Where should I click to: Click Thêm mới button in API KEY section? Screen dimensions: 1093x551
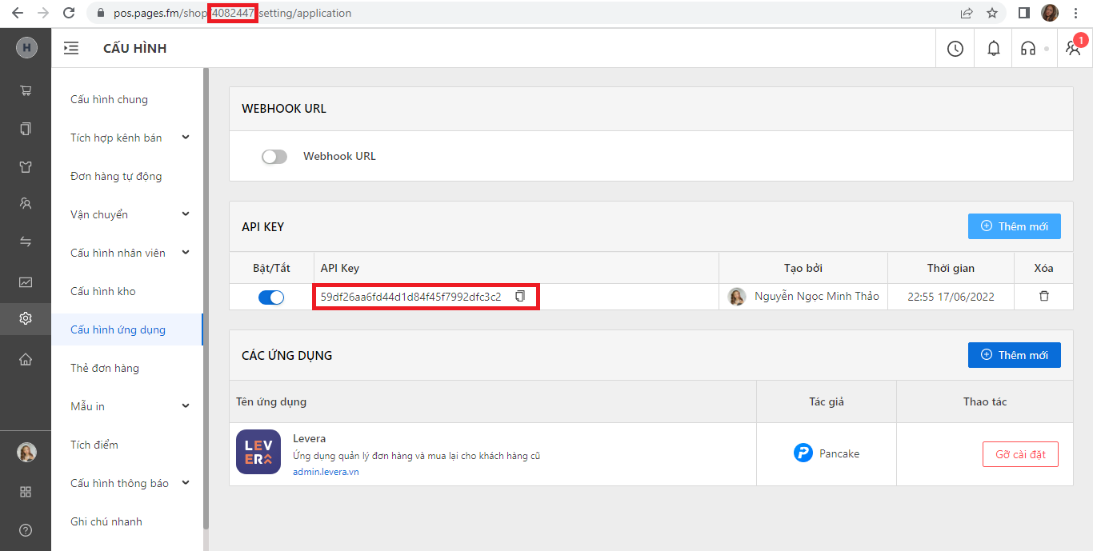pyautogui.click(x=1014, y=226)
